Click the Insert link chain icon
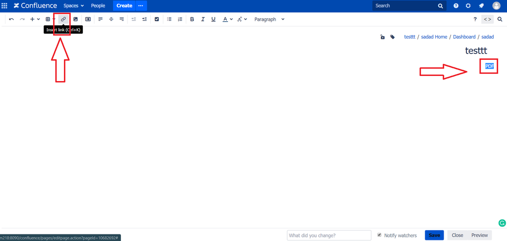Image resolution: width=507 pixels, height=241 pixels. pyautogui.click(x=63, y=19)
